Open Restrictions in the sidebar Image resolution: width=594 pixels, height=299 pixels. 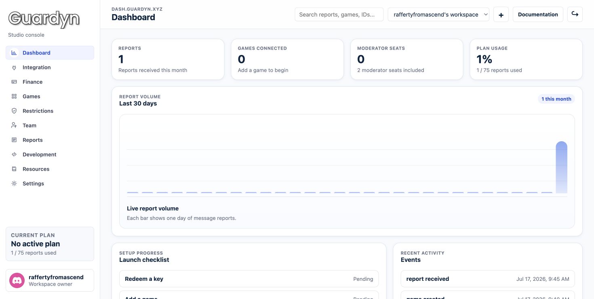click(50, 111)
